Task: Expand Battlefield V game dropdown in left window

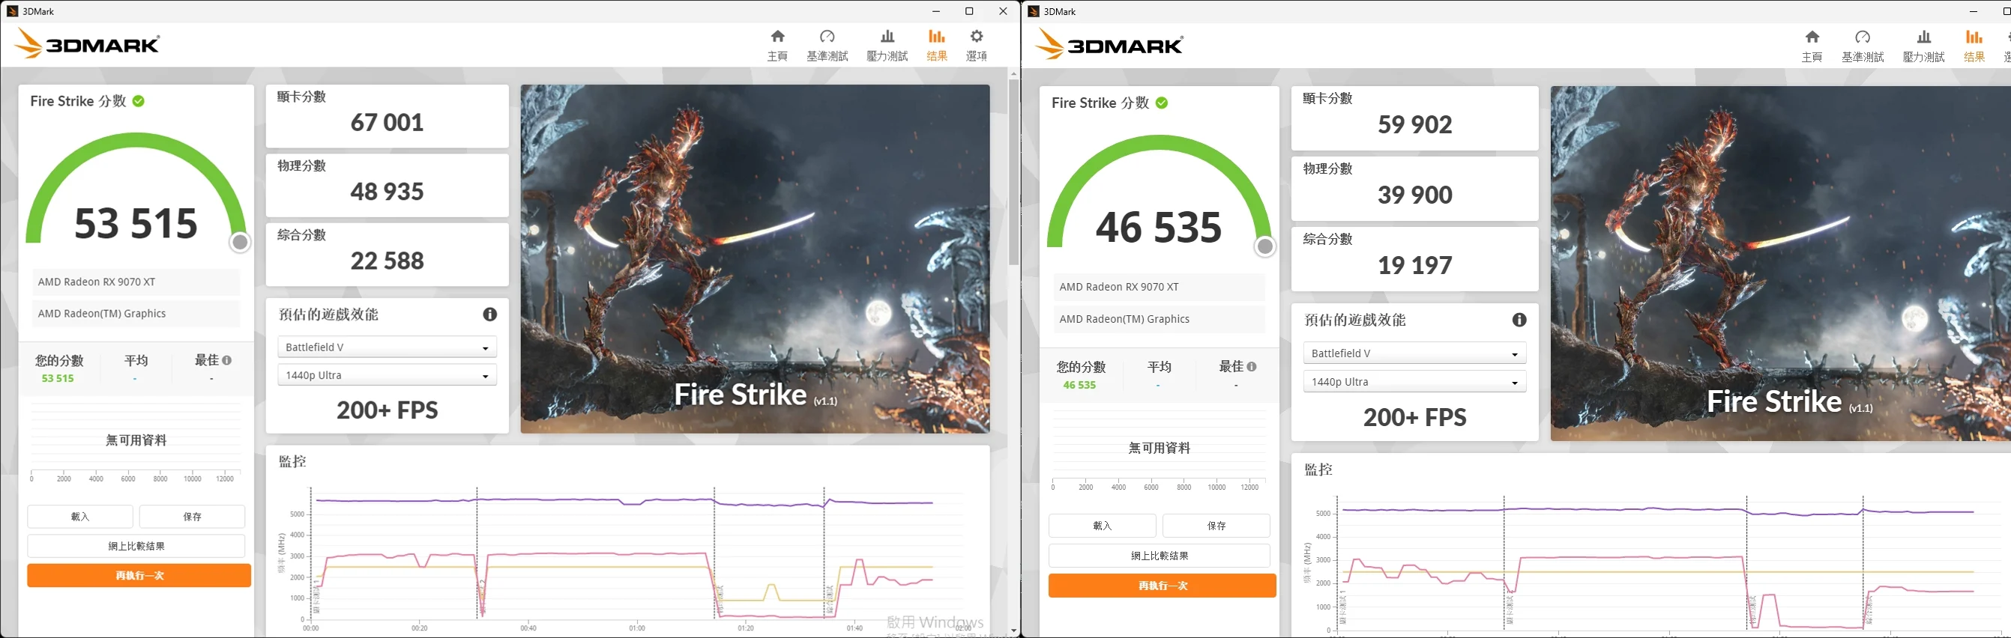Action: coord(388,347)
